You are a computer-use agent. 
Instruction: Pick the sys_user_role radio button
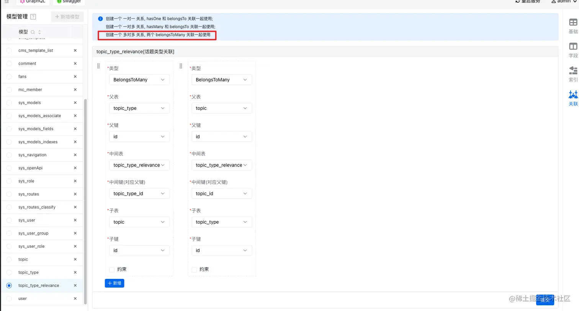click(9, 246)
